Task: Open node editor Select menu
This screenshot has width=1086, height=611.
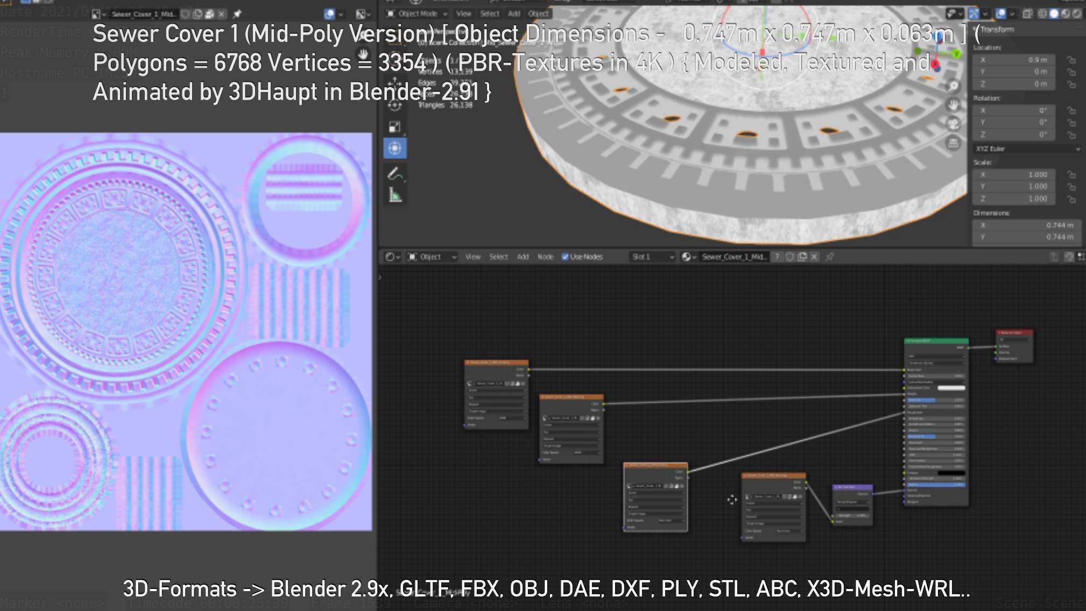Action: tap(499, 257)
